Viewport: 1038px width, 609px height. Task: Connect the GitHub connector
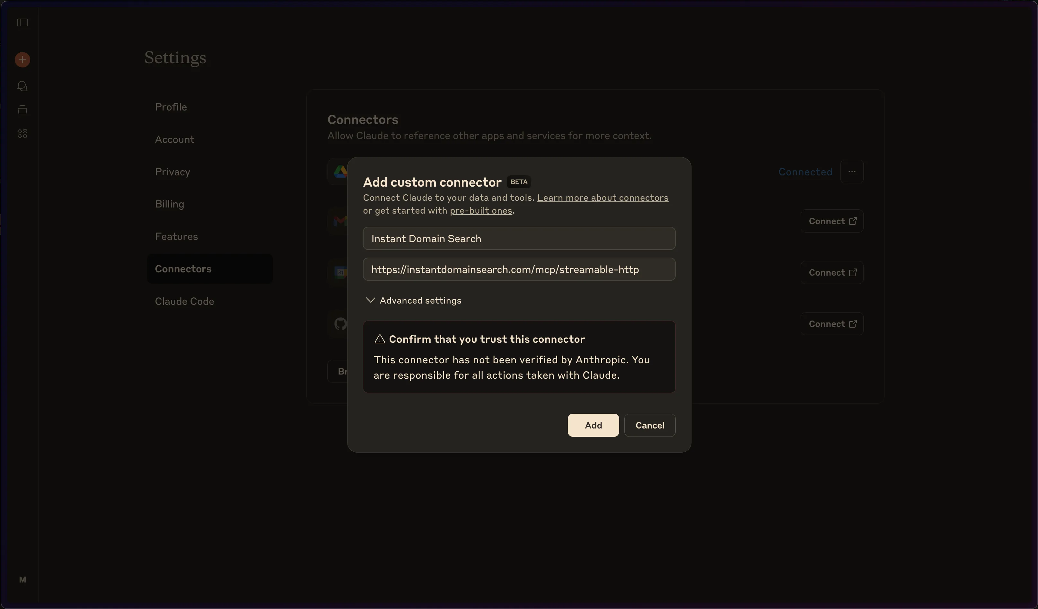click(x=831, y=324)
